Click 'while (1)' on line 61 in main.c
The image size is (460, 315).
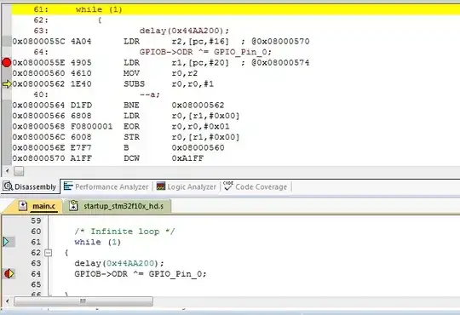(97, 242)
